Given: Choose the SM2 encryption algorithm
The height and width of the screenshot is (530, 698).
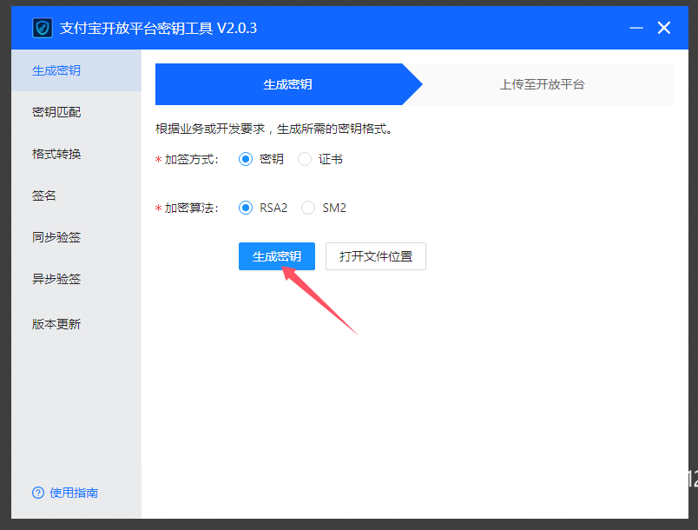Looking at the screenshot, I should 308,208.
